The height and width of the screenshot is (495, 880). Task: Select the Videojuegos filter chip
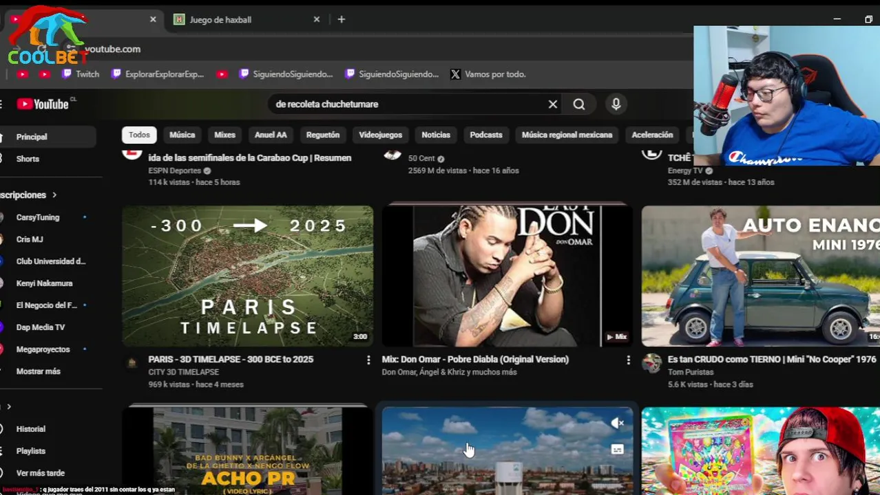click(380, 135)
